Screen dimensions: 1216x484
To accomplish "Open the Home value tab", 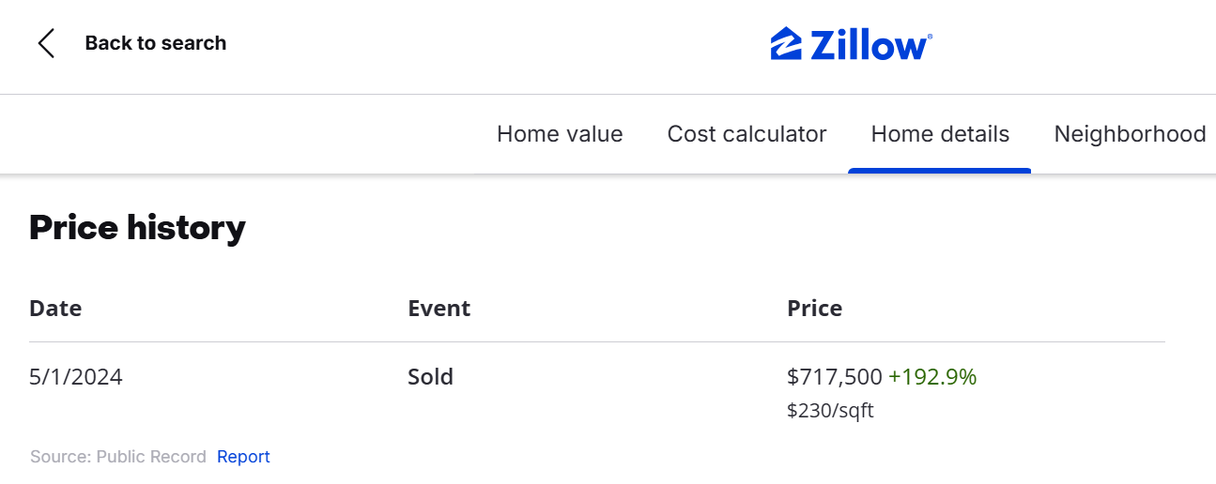I will tap(560, 134).
